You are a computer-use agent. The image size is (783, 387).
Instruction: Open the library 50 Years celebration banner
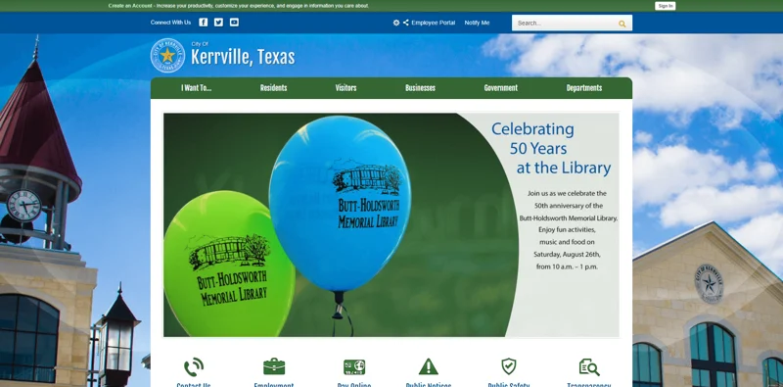[391, 224]
